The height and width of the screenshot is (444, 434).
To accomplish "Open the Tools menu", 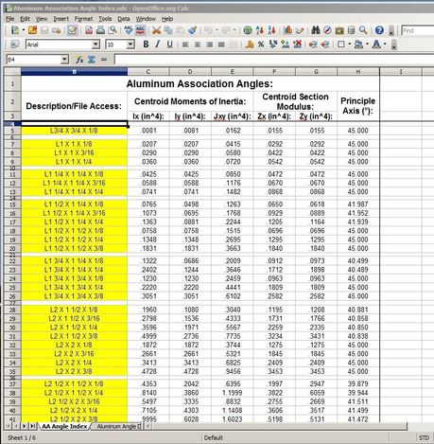I will click(x=105, y=19).
